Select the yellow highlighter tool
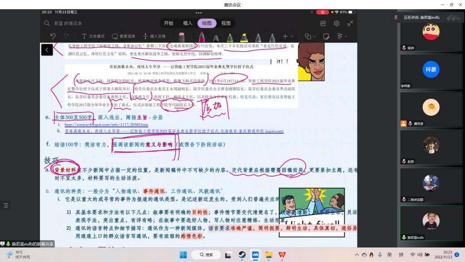The width and height of the screenshot is (465, 262). [x=244, y=36]
